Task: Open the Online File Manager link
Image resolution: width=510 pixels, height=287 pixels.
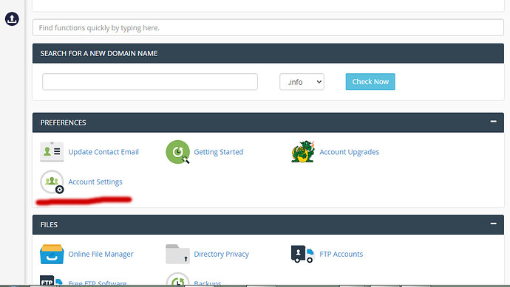Action: (101, 254)
